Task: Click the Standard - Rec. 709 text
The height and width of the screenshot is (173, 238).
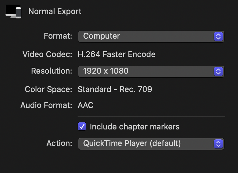Action: tap(115, 90)
